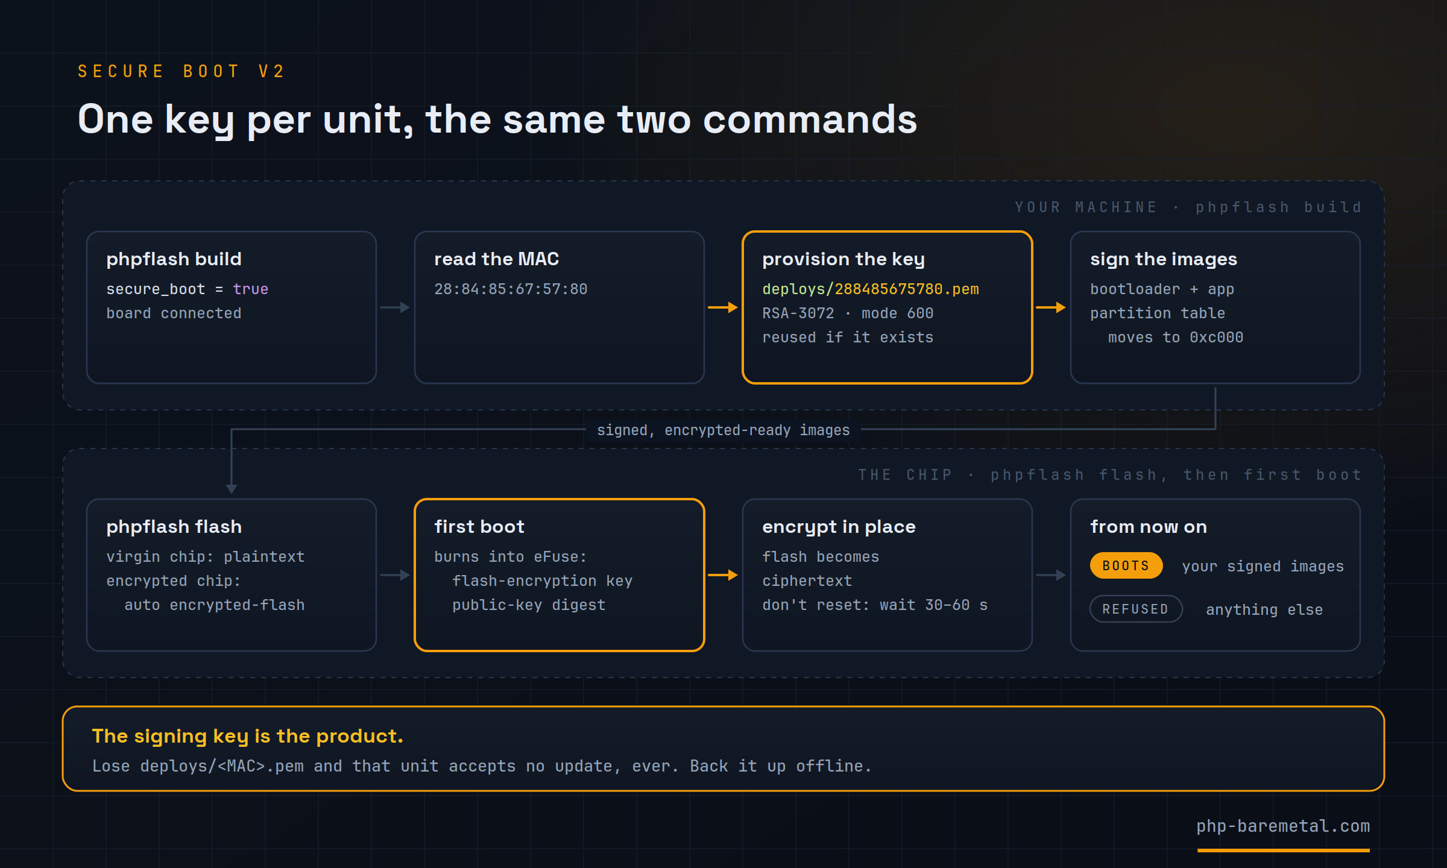Select the BOOTS badge
Screen dimensions: 1447x868
[x=1126, y=566]
